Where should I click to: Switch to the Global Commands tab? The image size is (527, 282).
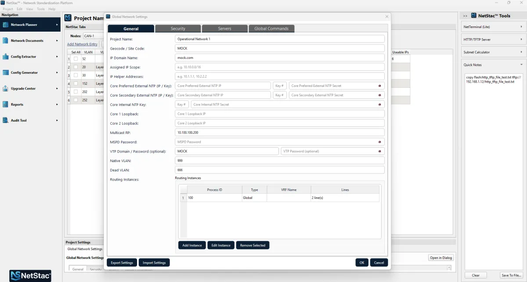tap(271, 29)
